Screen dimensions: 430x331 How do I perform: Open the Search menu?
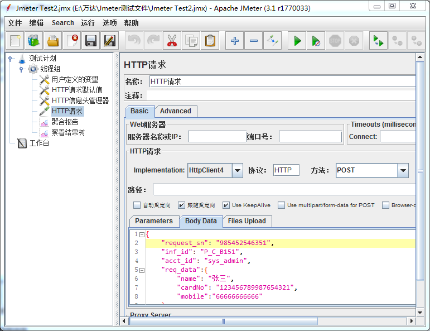point(63,23)
